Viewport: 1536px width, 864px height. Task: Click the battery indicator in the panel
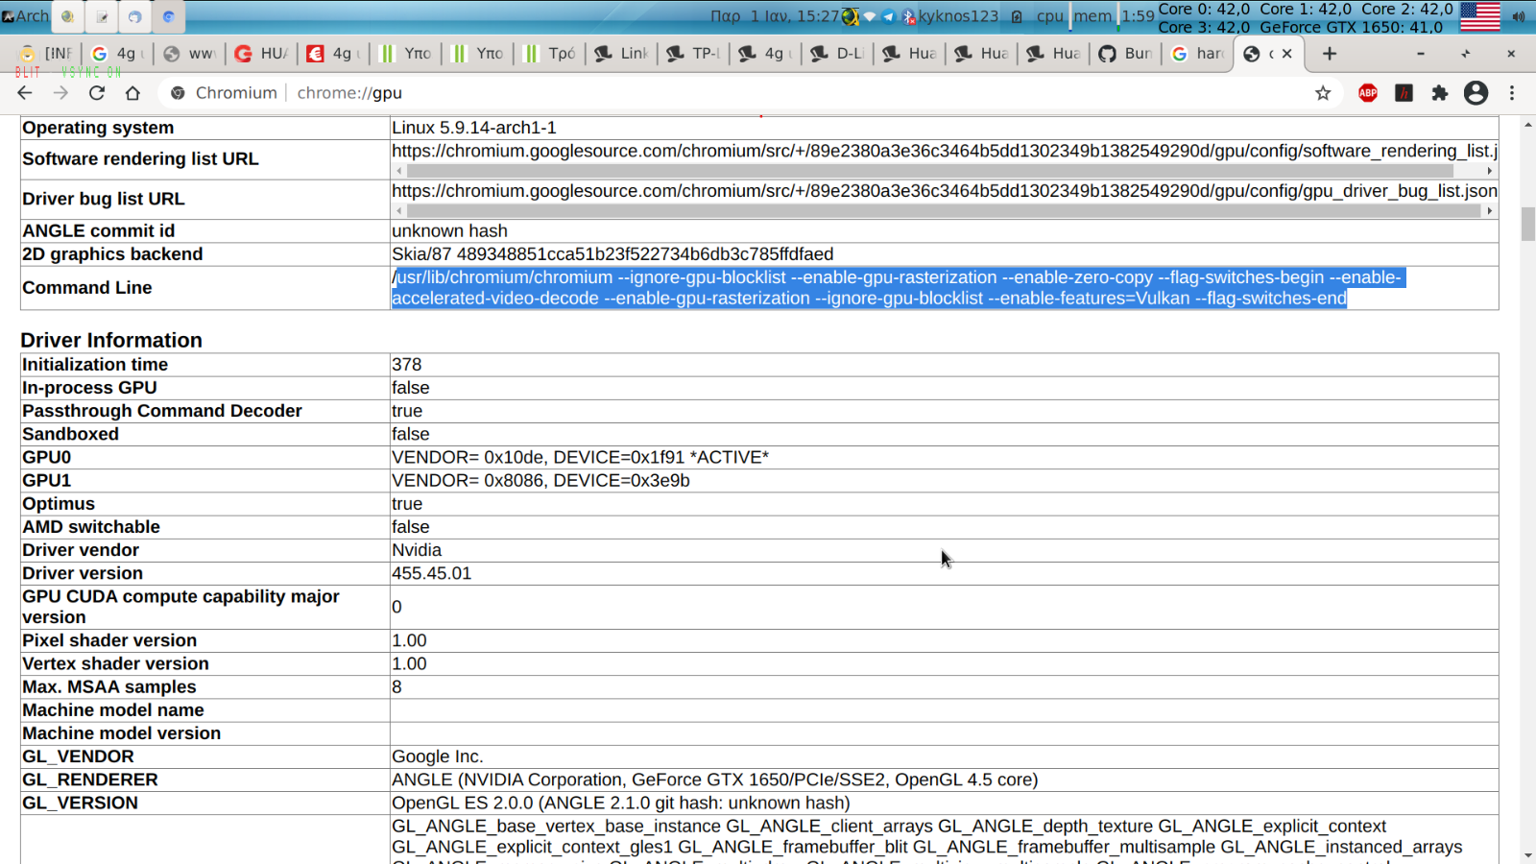(1017, 16)
